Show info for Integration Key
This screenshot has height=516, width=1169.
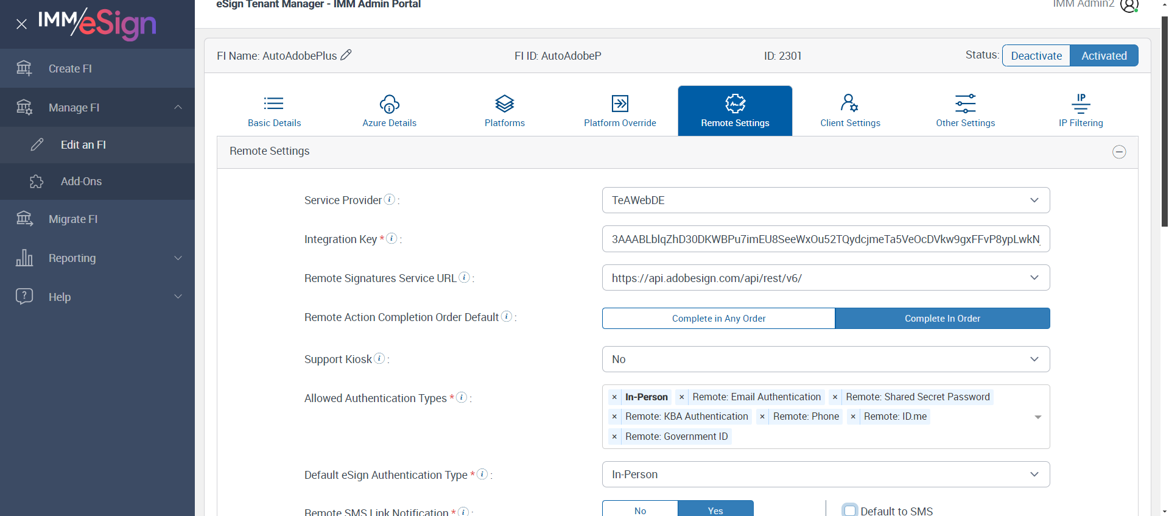point(391,238)
